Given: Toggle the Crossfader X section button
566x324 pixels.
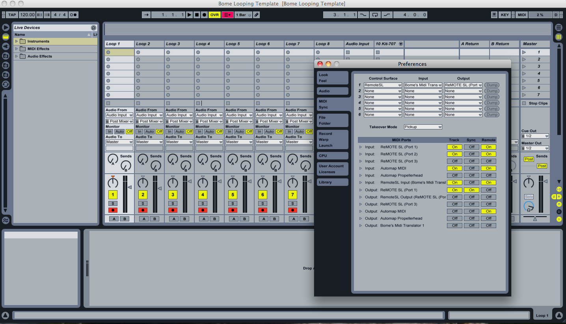Looking at the screenshot, I should coord(559,219).
